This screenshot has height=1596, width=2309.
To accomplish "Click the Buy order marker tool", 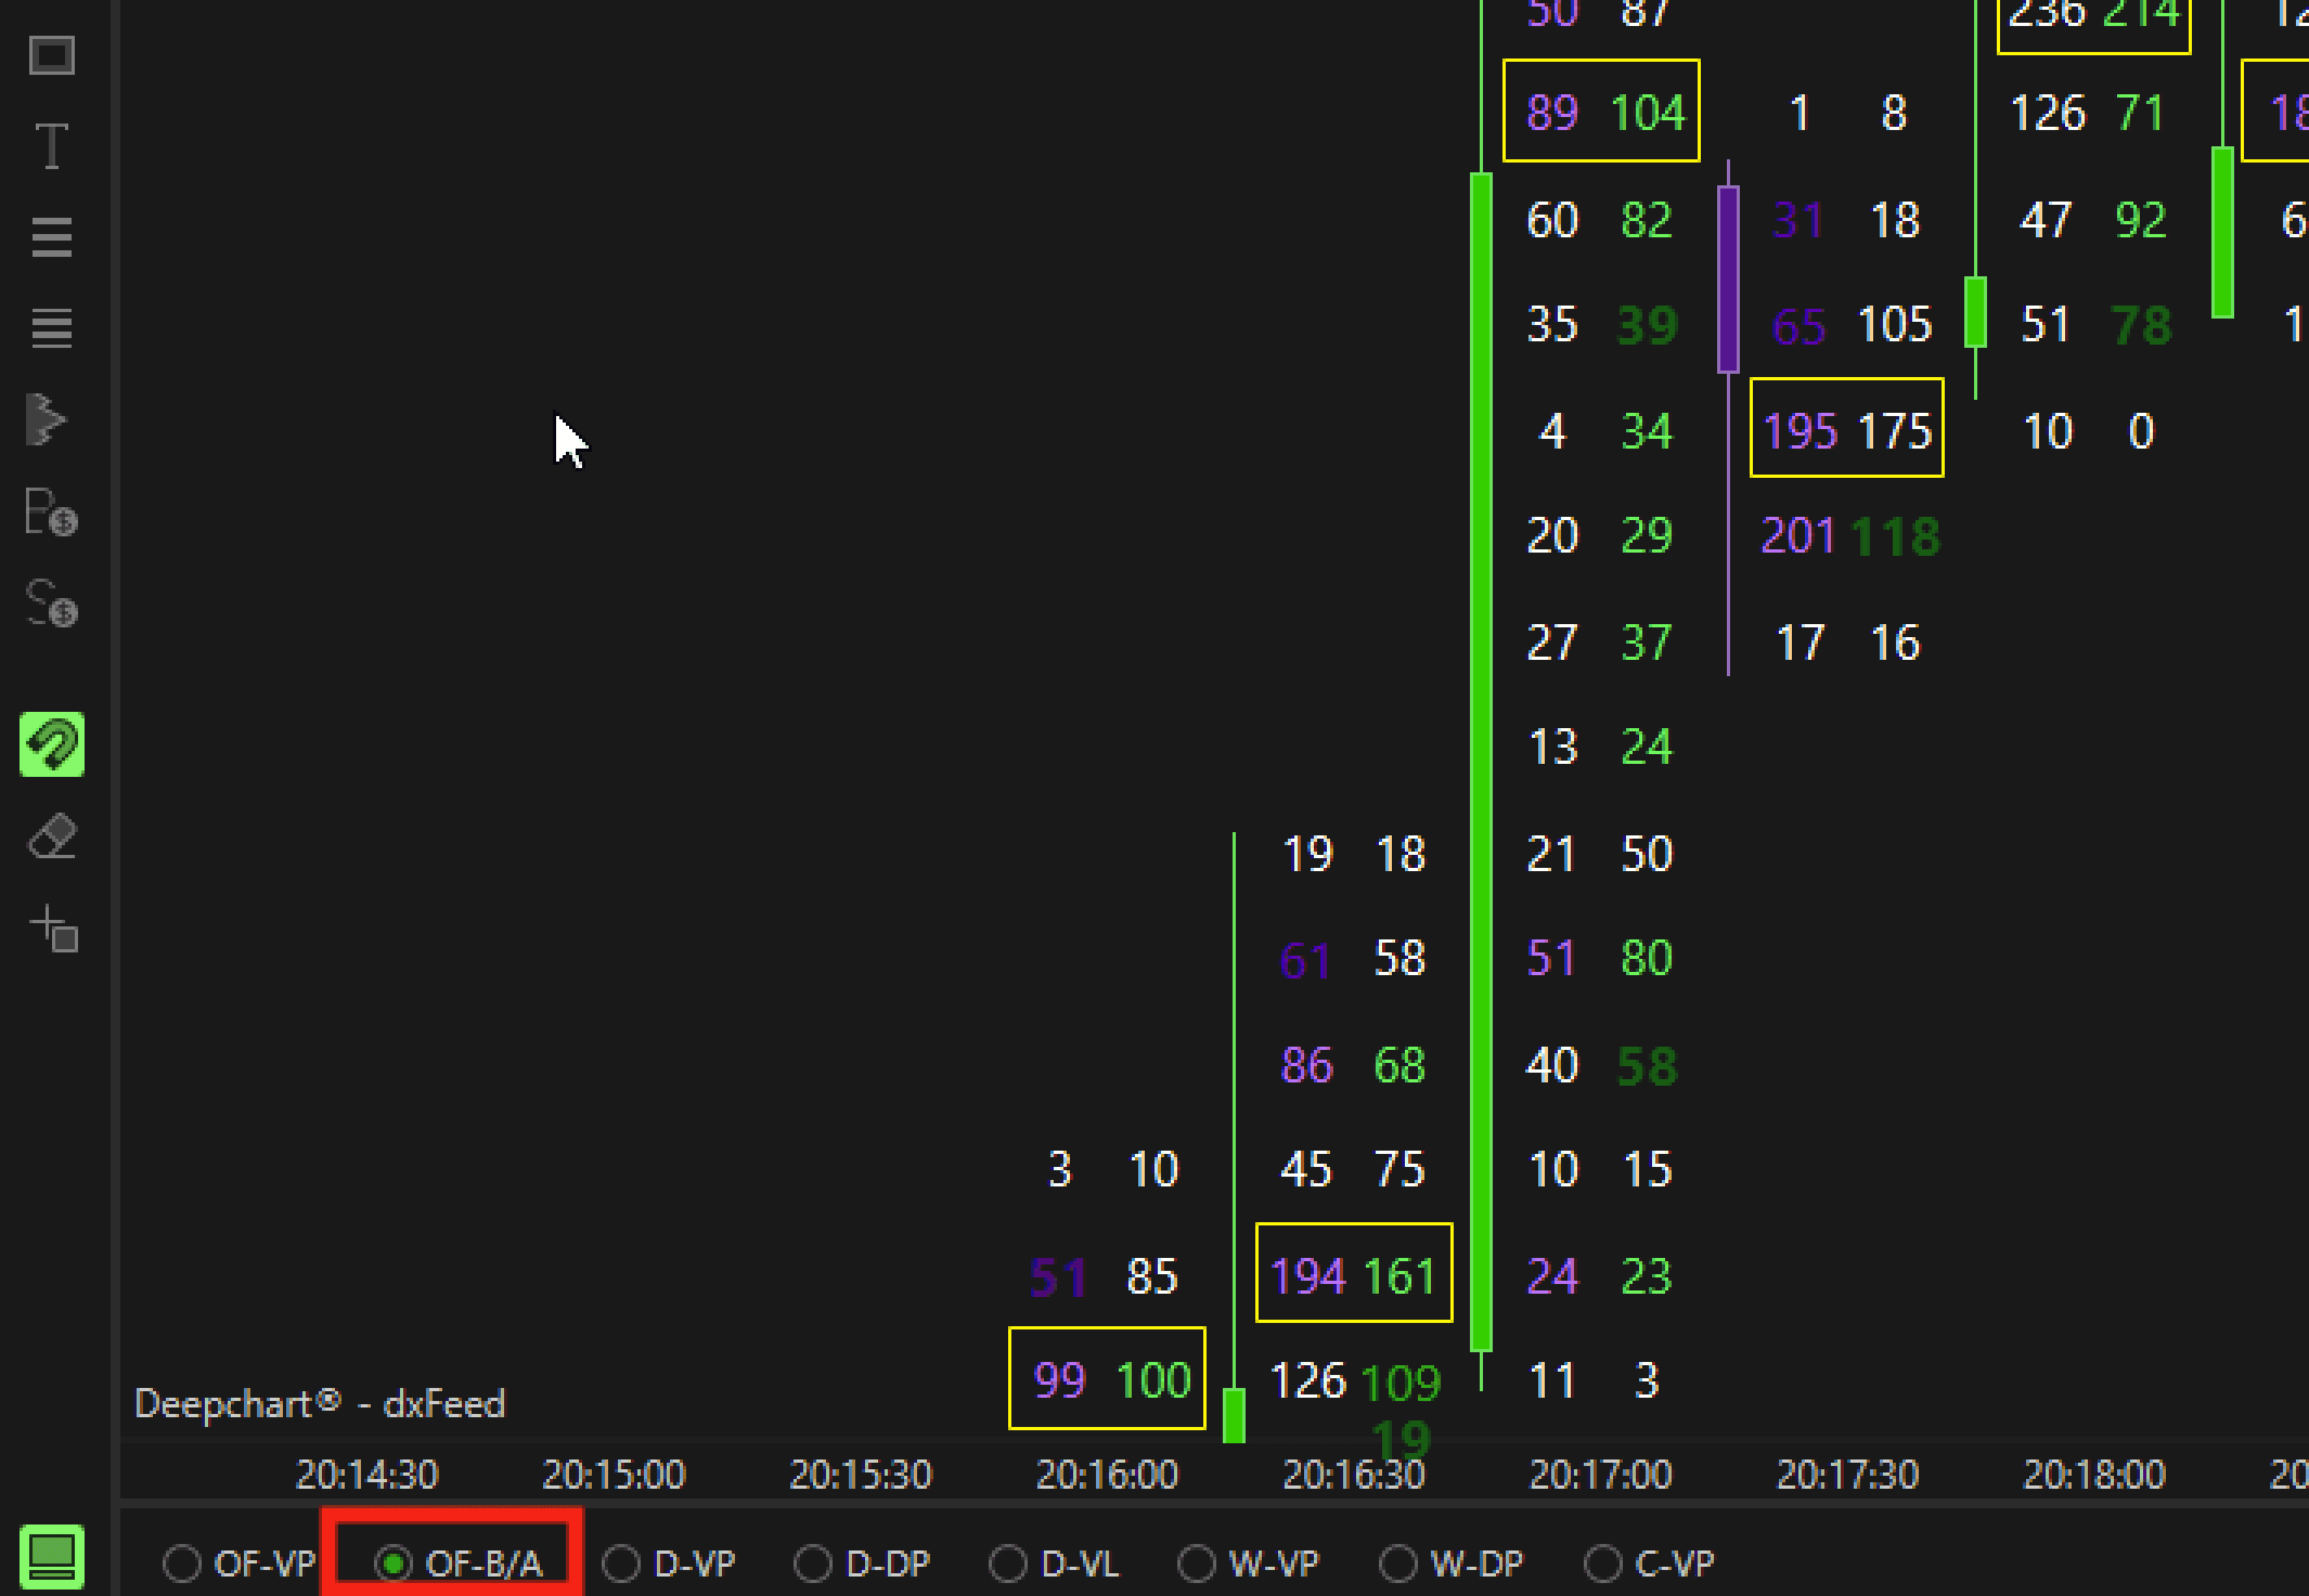I will [x=51, y=512].
